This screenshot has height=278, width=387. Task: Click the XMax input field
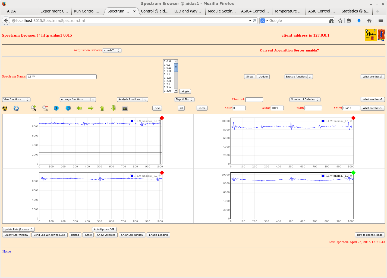coord(277,108)
